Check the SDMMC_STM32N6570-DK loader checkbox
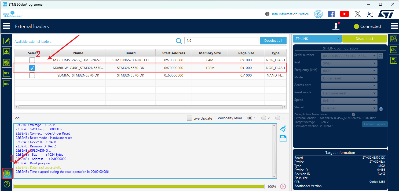 pyautogui.click(x=32, y=75)
